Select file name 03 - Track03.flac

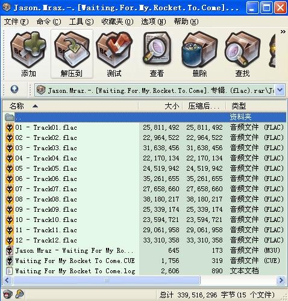click(x=46, y=148)
